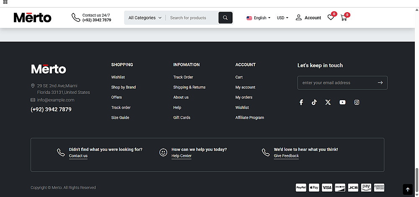
Task: Open the English language dropdown
Action: pyautogui.click(x=259, y=18)
